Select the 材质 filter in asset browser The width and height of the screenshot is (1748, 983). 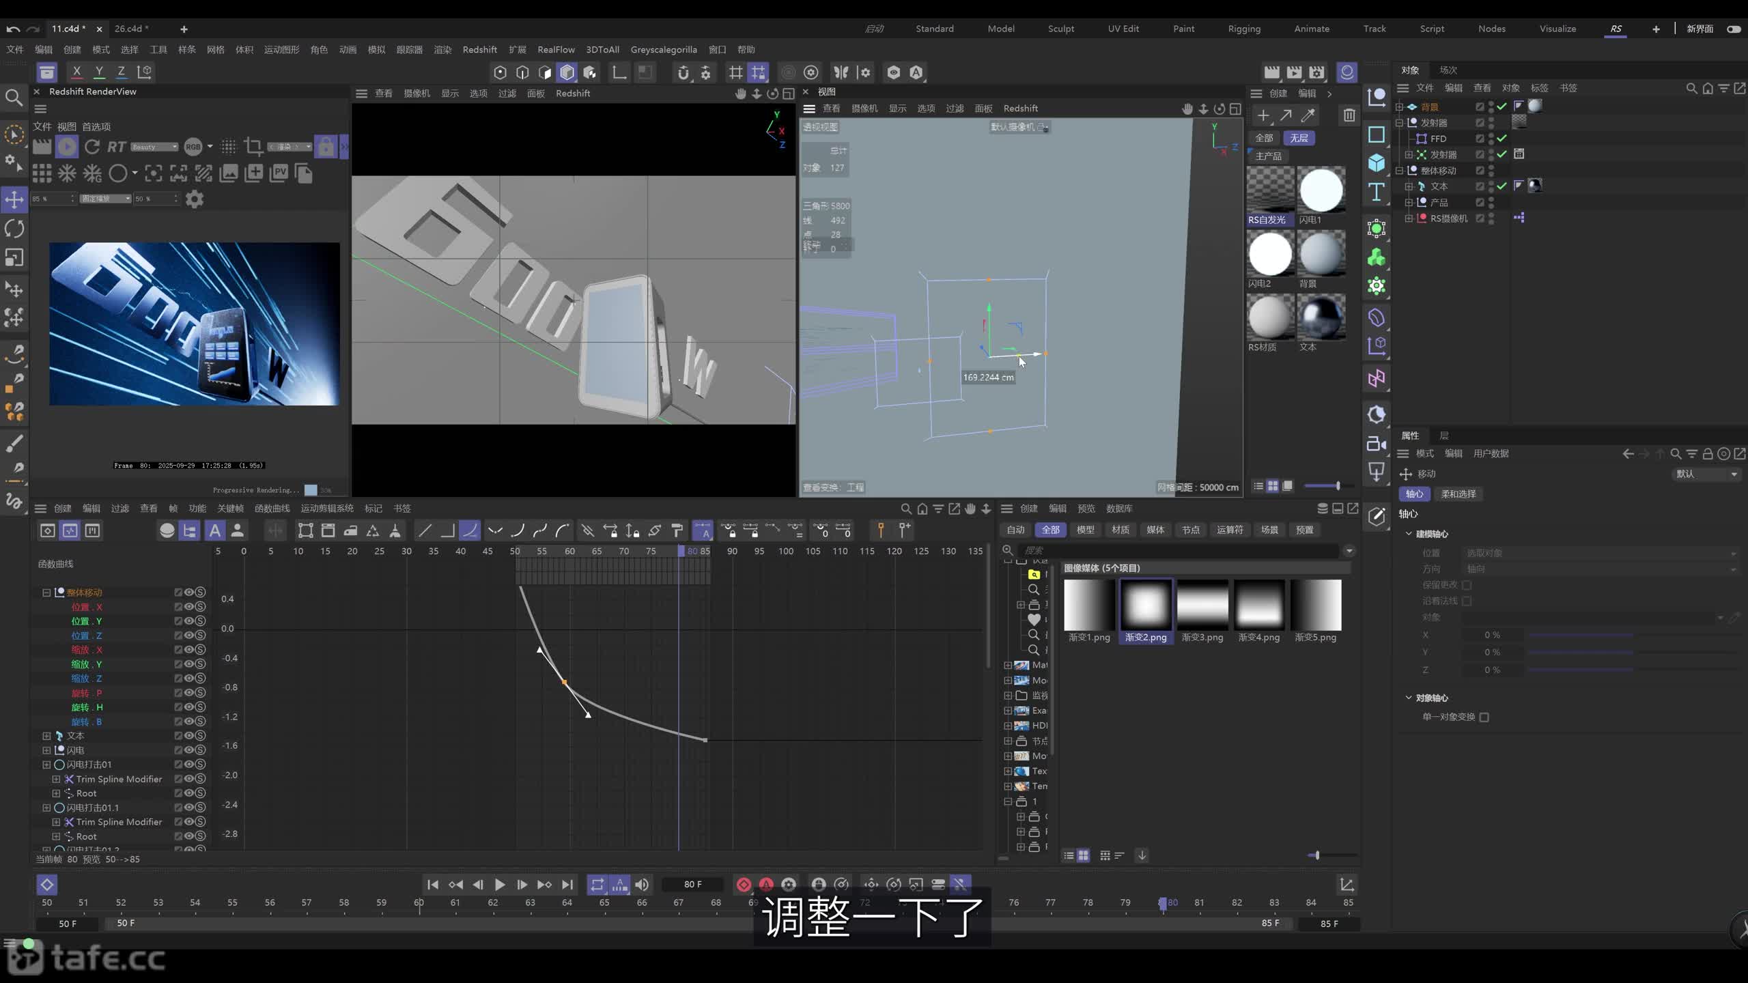pyautogui.click(x=1120, y=530)
